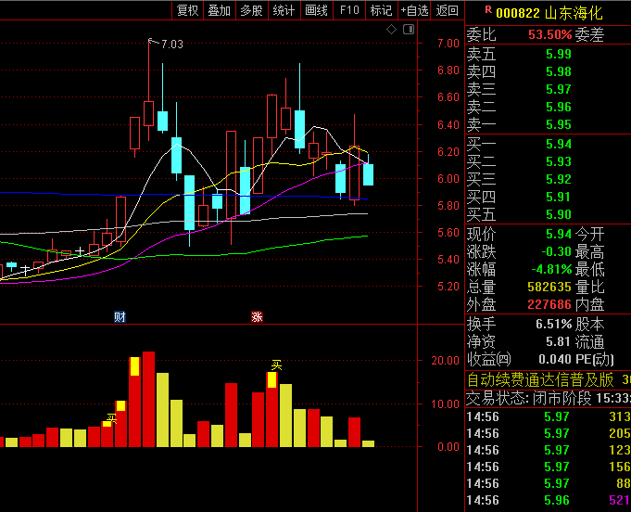Click the 20.00 volume axis label

coord(445,360)
